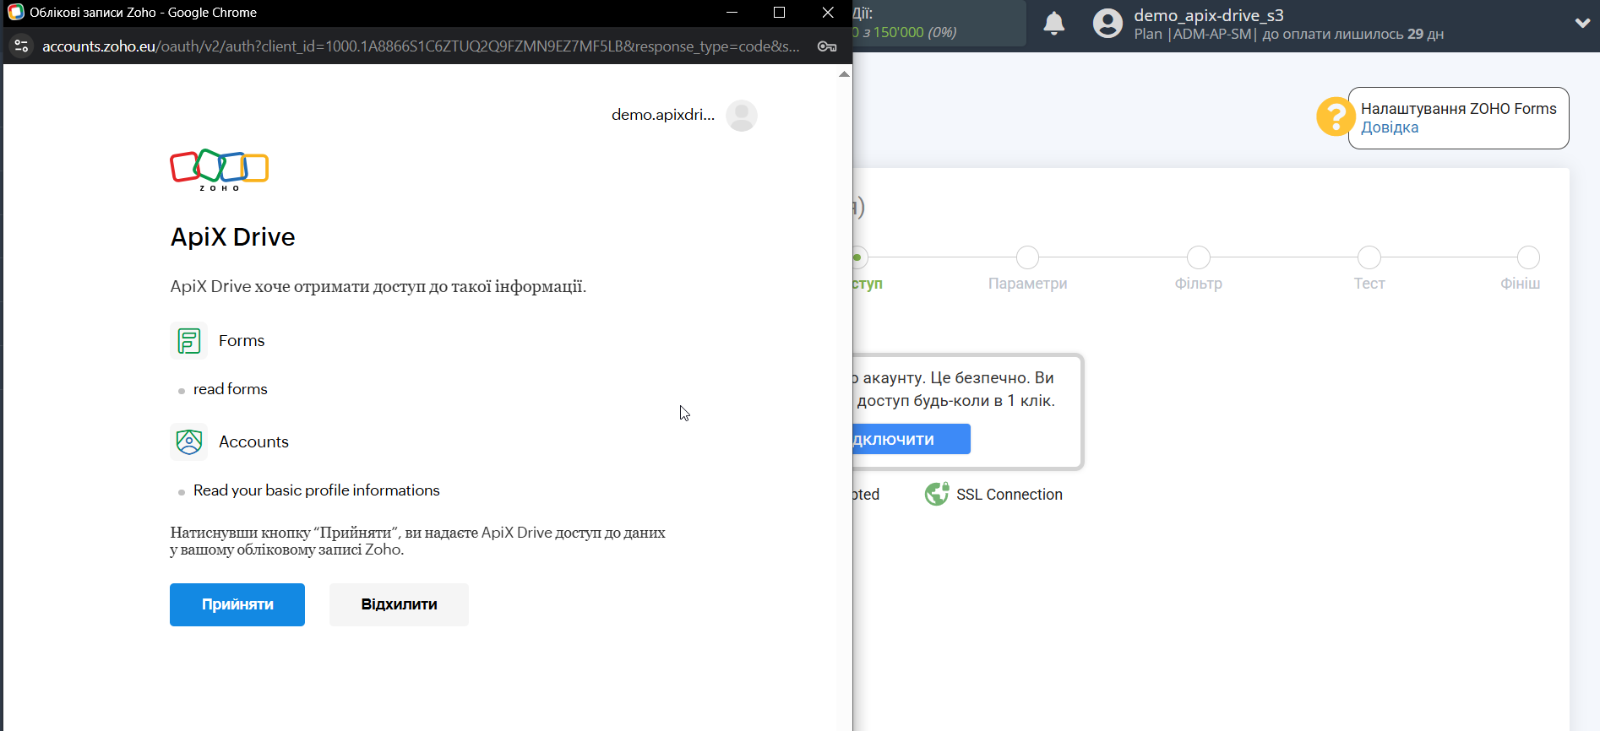Click the Параметри step label

click(1028, 284)
